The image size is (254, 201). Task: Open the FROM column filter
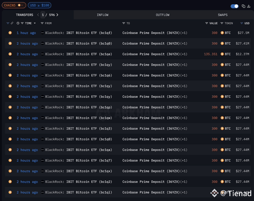tap(42, 23)
